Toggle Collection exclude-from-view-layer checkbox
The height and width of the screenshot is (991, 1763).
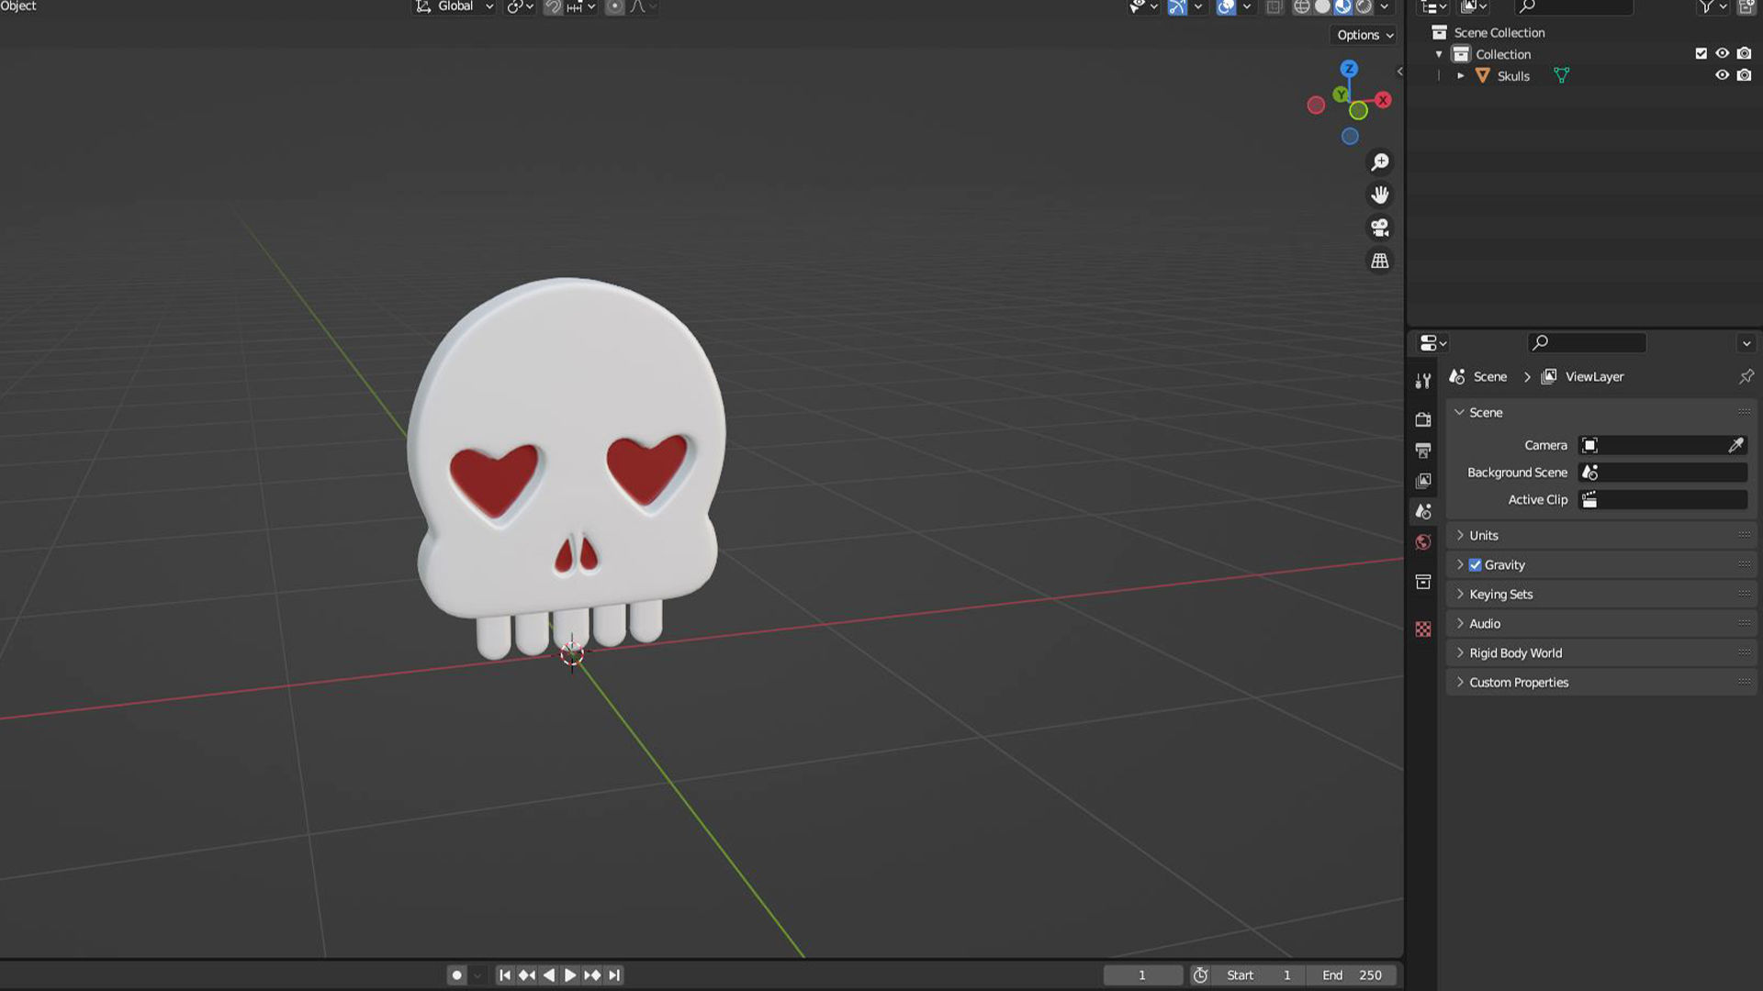point(1701,54)
